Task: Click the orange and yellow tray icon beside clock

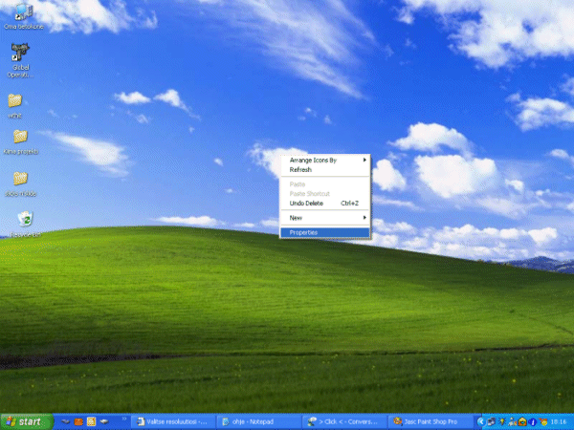Action: [543, 422]
